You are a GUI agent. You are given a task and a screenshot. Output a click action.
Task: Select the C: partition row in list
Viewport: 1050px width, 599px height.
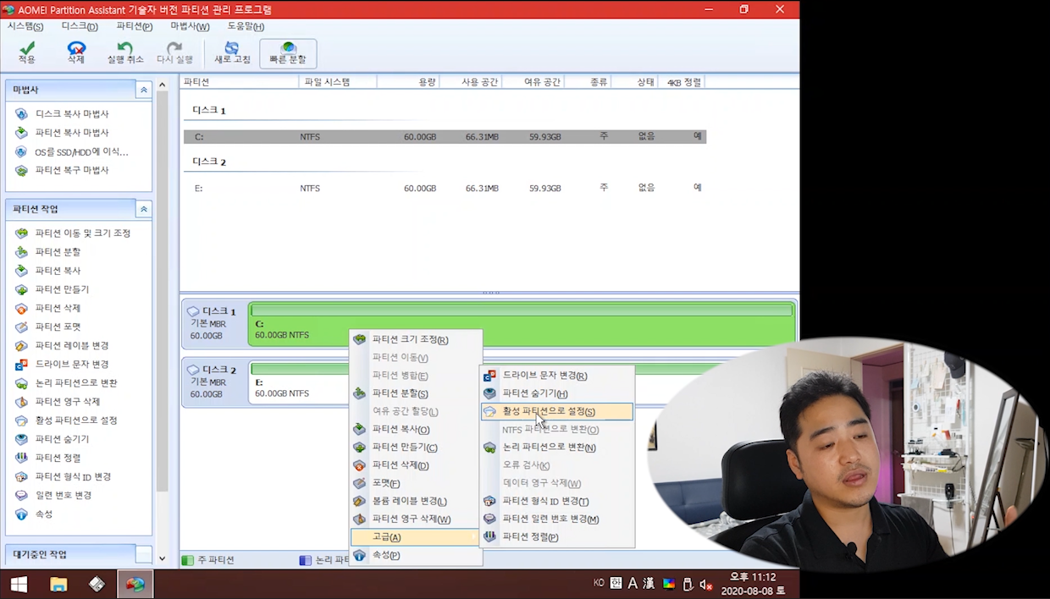point(445,136)
